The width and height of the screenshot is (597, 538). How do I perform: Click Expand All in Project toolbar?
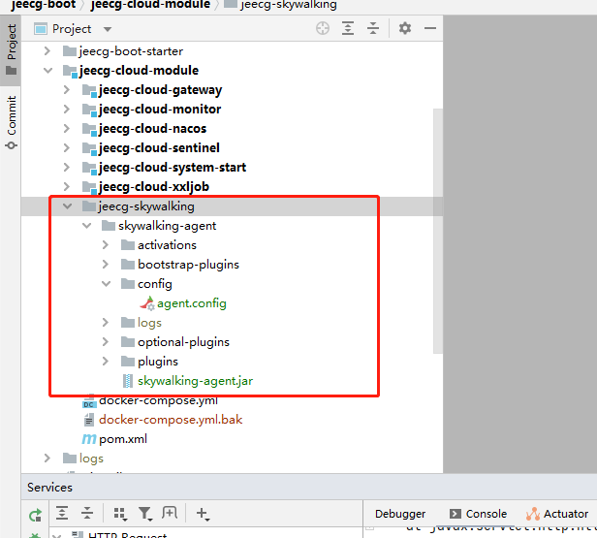(x=348, y=28)
